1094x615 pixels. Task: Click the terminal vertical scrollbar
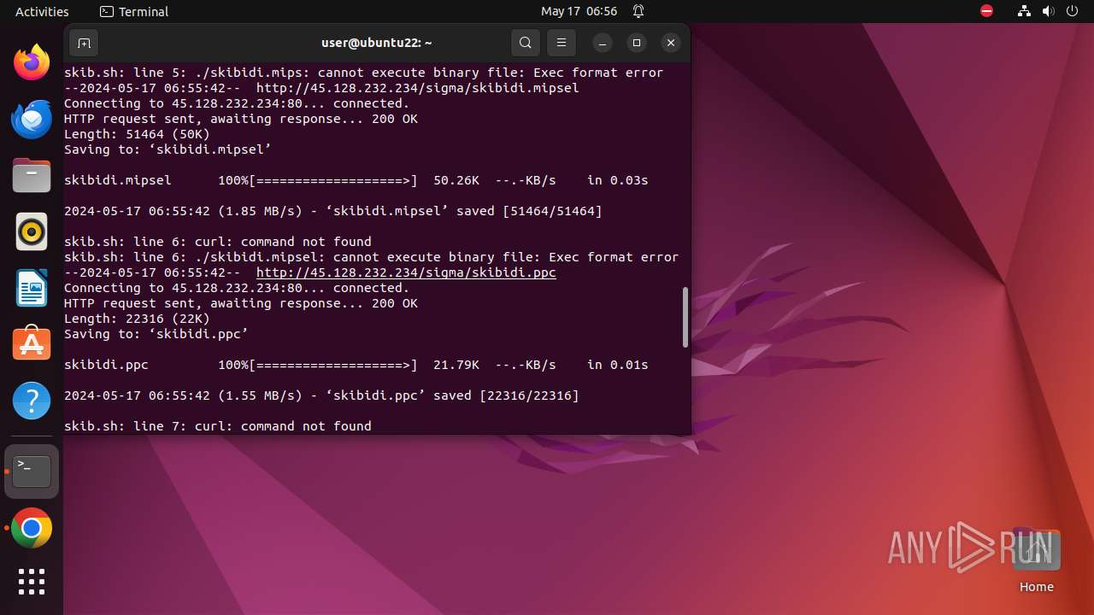[685, 317]
